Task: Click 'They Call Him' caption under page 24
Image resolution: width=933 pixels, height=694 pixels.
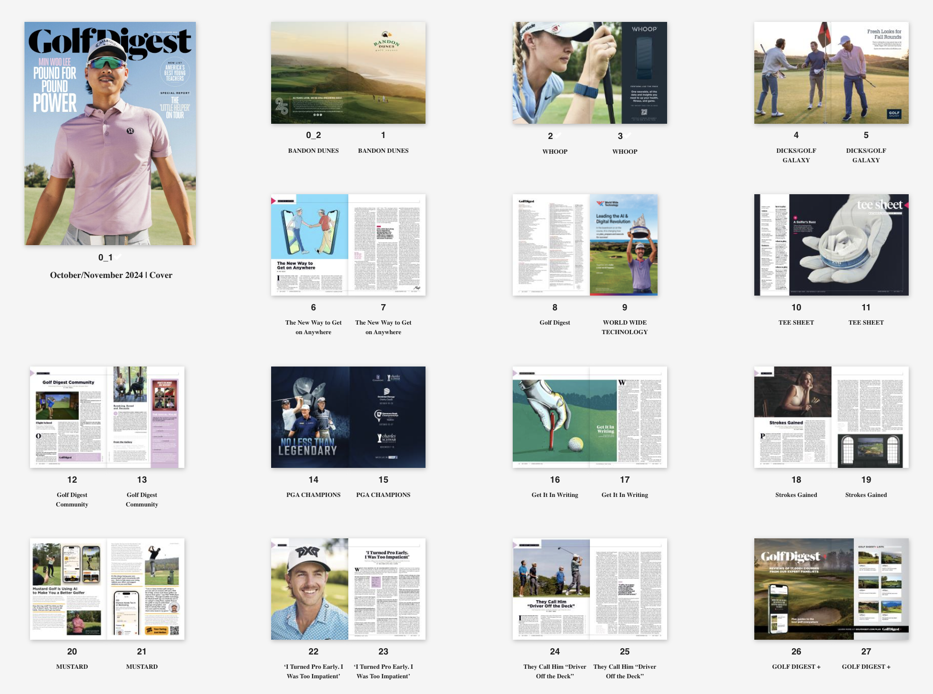Action: [x=555, y=671]
